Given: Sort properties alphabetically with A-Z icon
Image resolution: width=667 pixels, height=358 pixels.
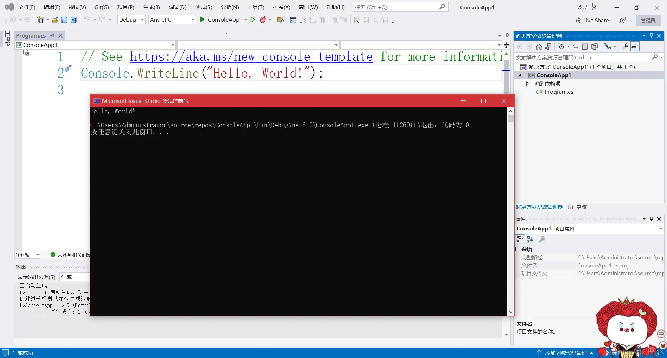Looking at the screenshot, I should [530, 239].
